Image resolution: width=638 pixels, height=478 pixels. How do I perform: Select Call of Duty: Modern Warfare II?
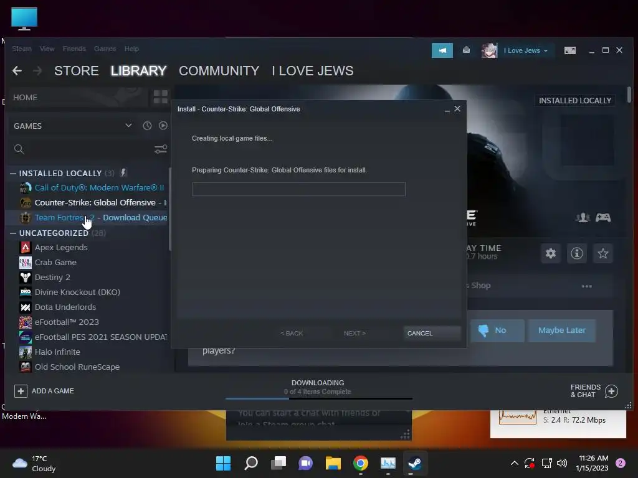(88, 188)
